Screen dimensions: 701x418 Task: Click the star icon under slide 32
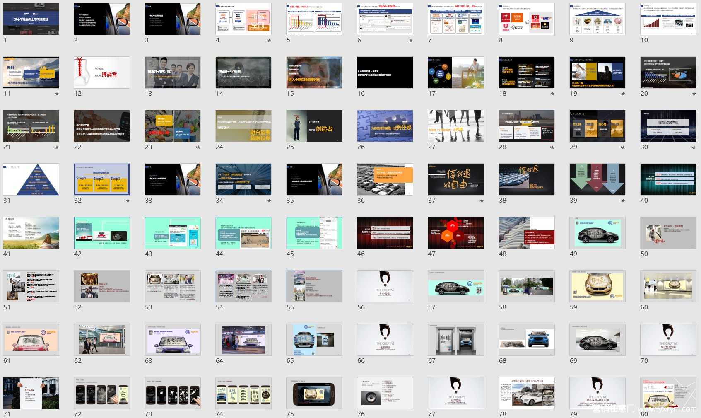[128, 201]
